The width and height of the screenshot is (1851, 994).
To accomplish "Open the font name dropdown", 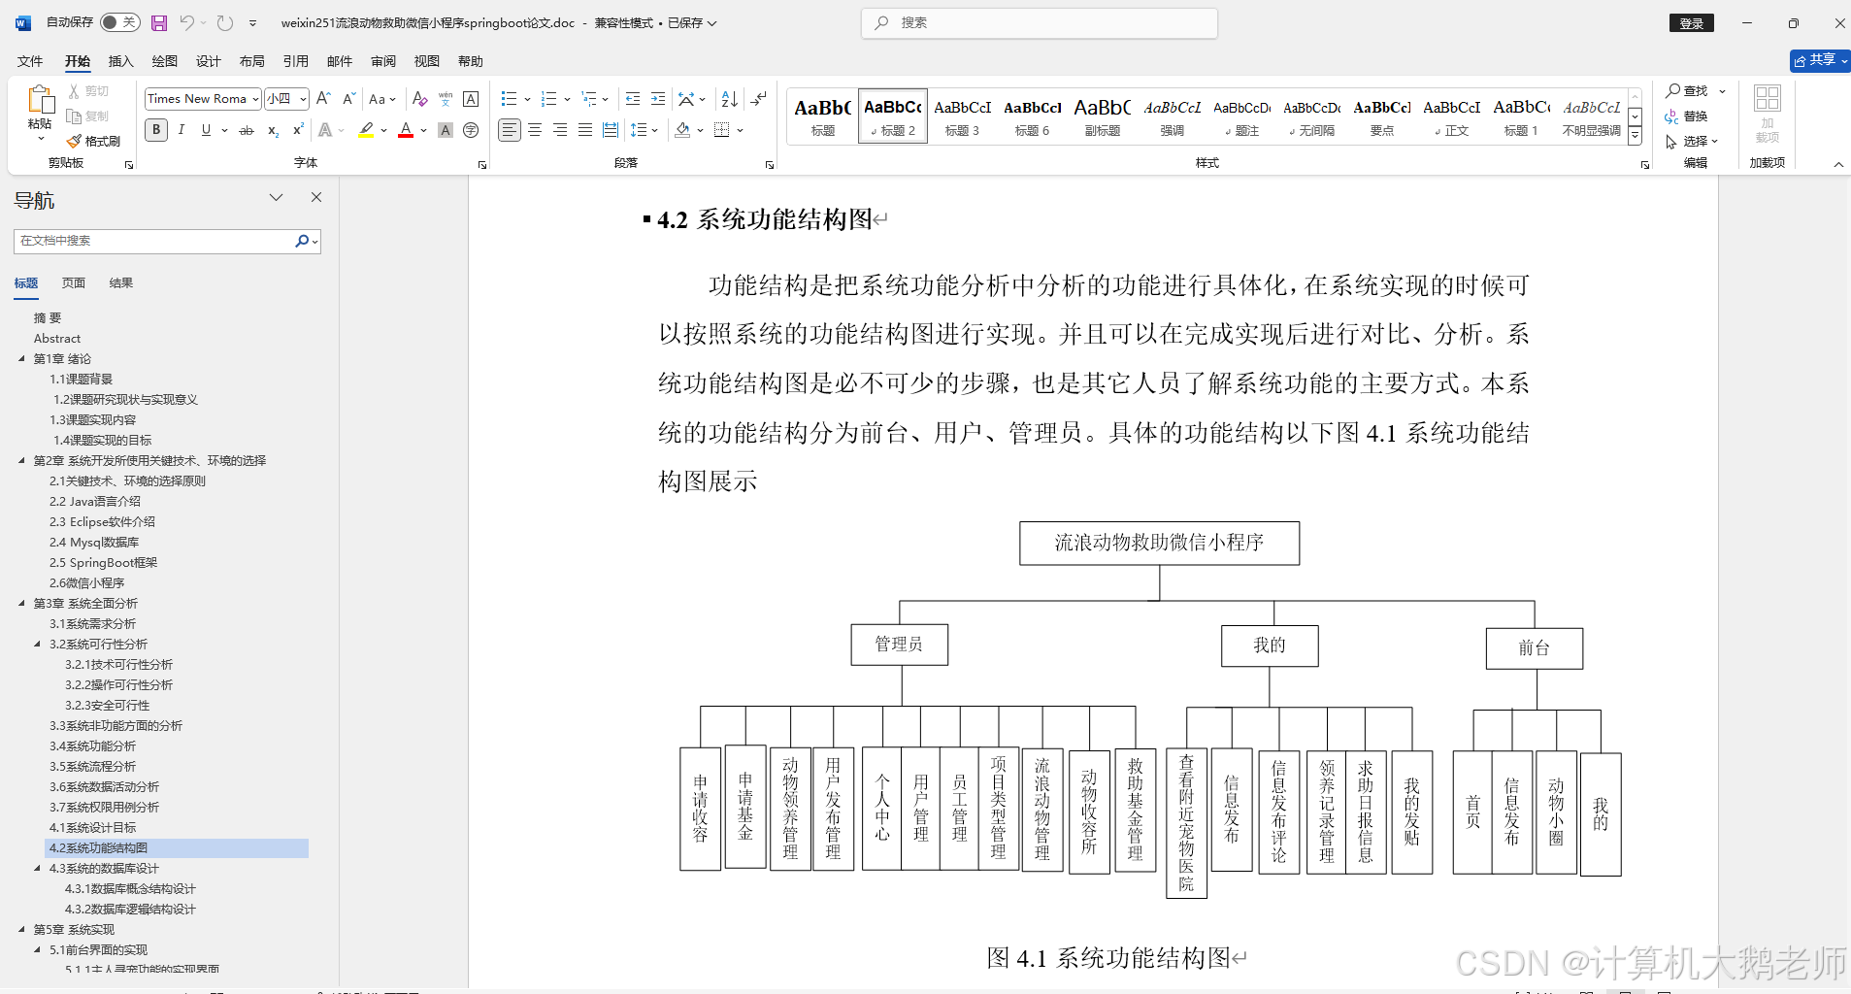I will click(x=255, y=99).
